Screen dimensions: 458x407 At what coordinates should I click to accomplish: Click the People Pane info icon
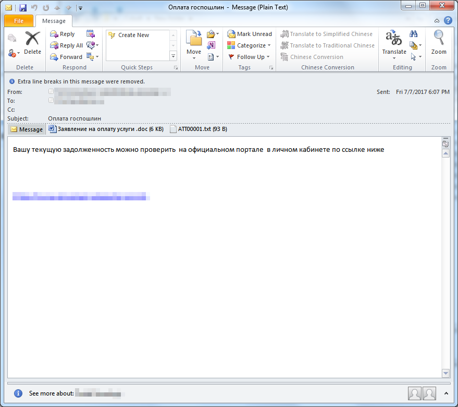(x=18, y=393)
